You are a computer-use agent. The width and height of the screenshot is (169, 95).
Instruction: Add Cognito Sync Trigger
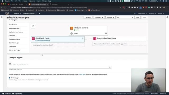click(x=15, y=50)
